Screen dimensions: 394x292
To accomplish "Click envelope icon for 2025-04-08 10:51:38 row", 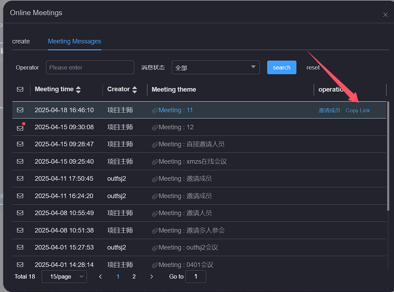I will [x=20, y=230].
